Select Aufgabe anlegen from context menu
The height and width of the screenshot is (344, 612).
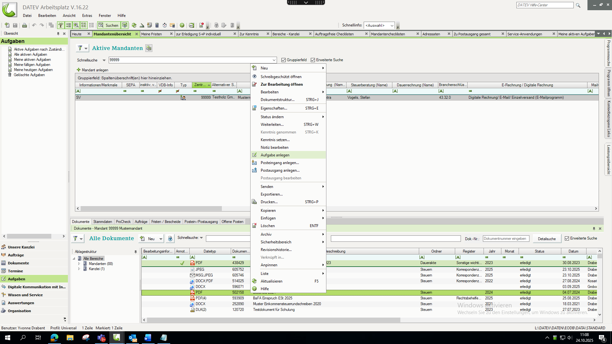point(275,155)
